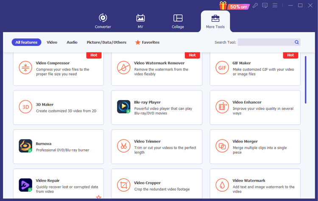The image size is (318, 201).
Task: Click the 'Video Repair' title text
Action: pyautogui.click(x=47, y=181)
